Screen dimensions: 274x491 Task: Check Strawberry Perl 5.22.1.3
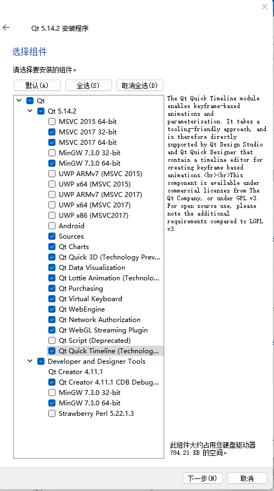click(52, 413)
